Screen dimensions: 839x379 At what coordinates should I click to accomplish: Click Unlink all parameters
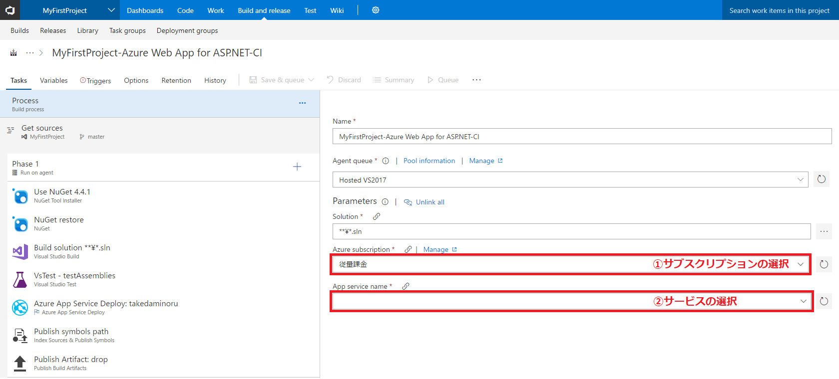click(424, 202)
